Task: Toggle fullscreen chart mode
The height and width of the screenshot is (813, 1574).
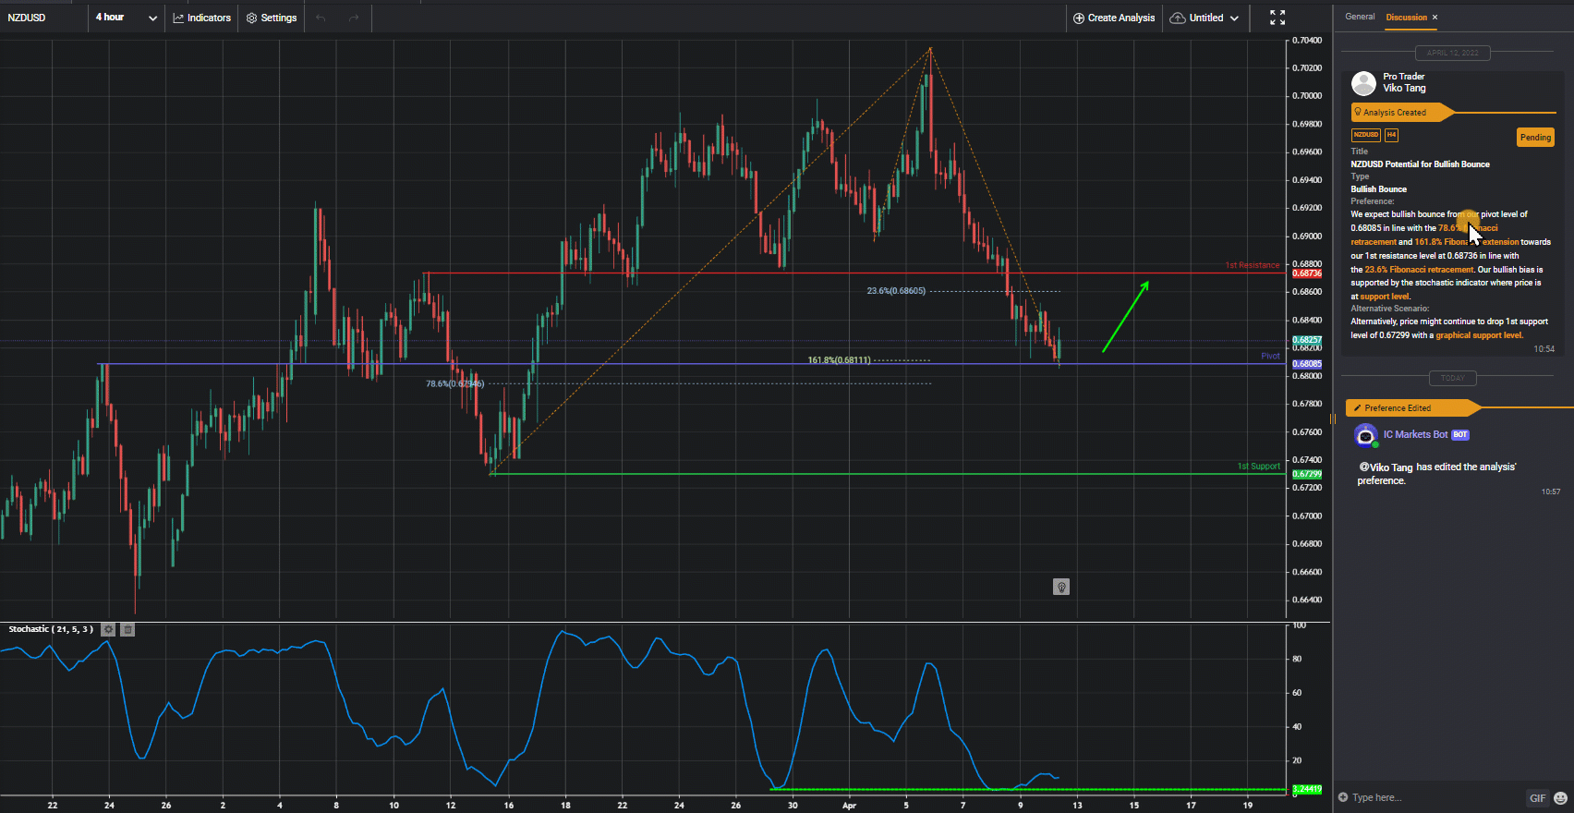Action: [1277, 18]
